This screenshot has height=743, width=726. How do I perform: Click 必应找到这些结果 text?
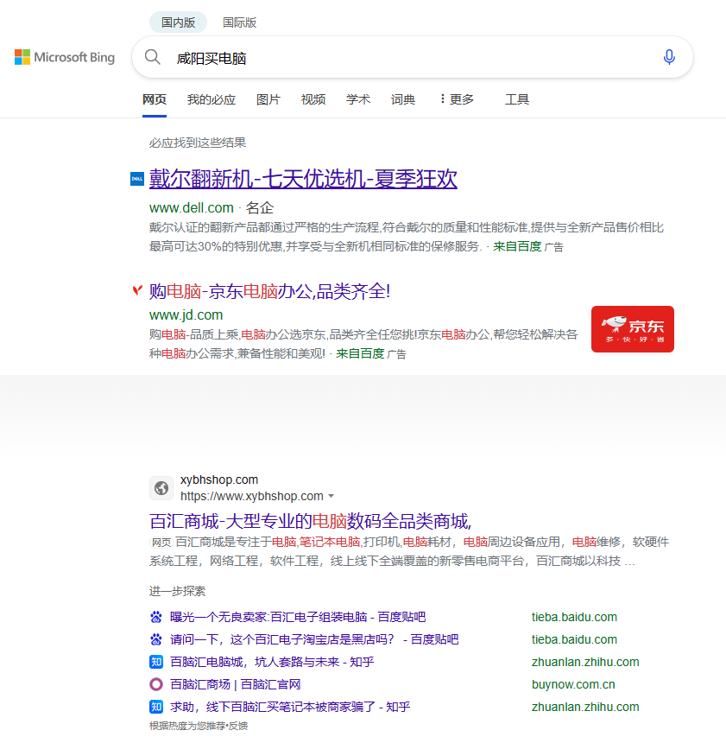[198, 143]
